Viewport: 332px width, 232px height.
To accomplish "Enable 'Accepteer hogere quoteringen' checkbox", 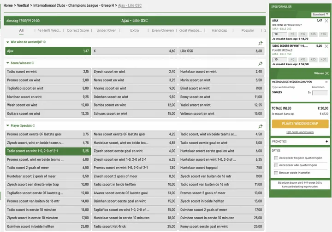I will point(276,158).
